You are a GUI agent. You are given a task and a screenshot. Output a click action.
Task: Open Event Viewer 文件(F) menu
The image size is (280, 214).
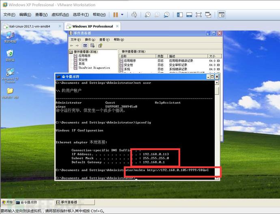coord(75,40)
